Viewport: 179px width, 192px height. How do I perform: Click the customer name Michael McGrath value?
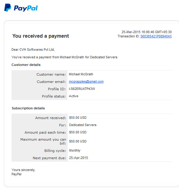pyautogui.click(x=81, y=74)
